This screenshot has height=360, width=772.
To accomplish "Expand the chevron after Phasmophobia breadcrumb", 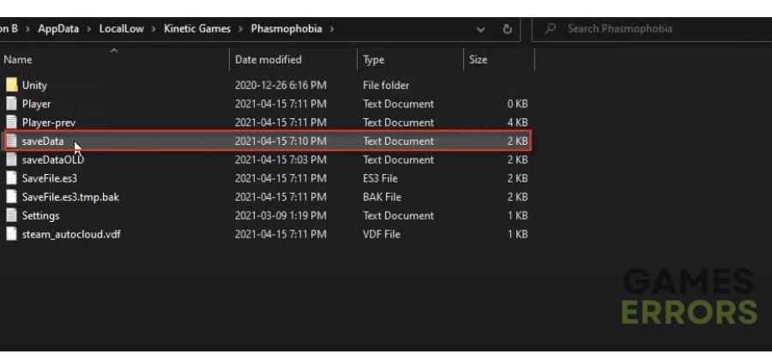I will (332, 29).
